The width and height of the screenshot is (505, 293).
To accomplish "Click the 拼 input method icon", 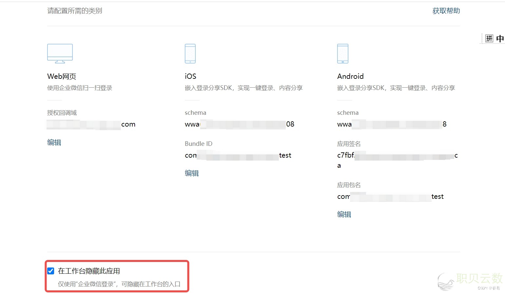I will tap(489, 39).
